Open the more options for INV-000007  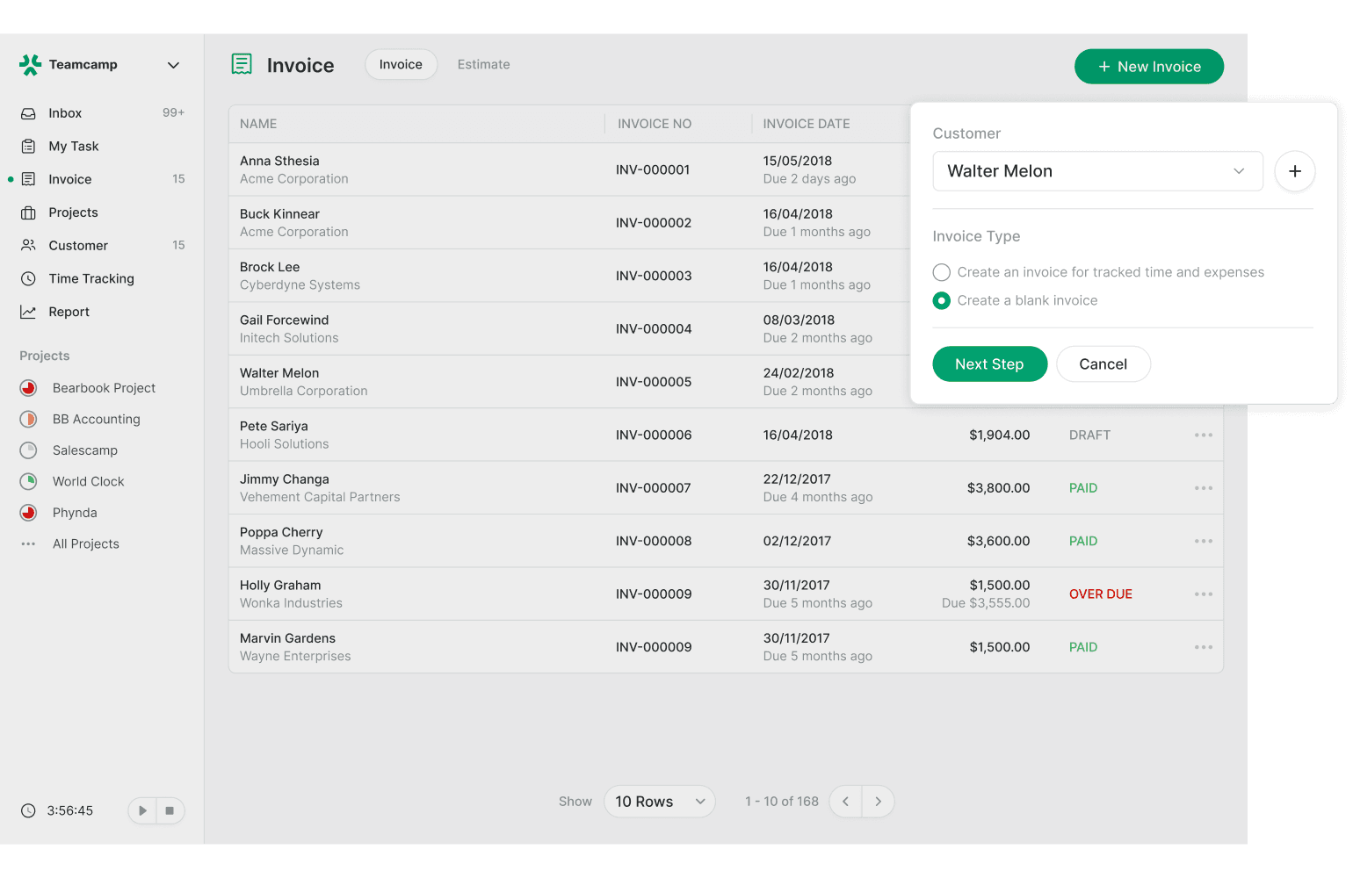pyautogui.click(x=1203, y=488)
